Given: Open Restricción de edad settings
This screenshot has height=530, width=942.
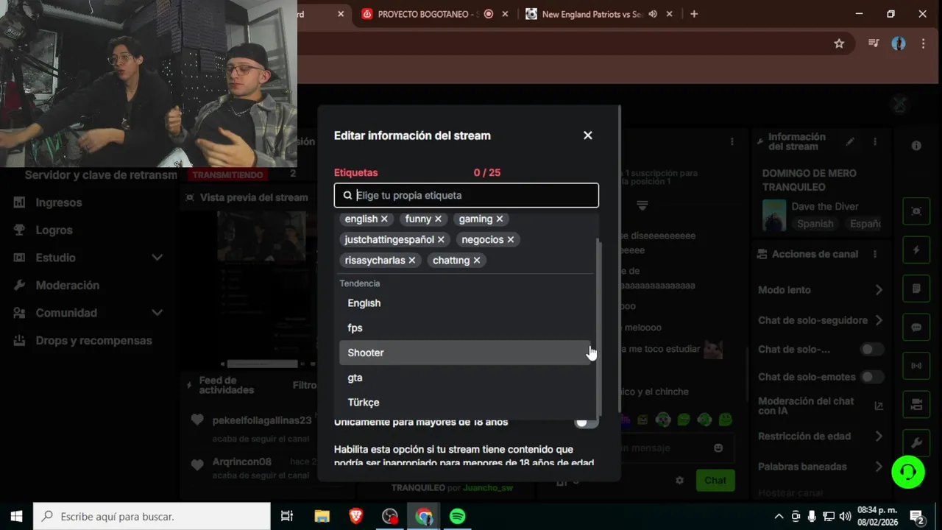Looking at the screenshot, I should [x=821, y=437].
